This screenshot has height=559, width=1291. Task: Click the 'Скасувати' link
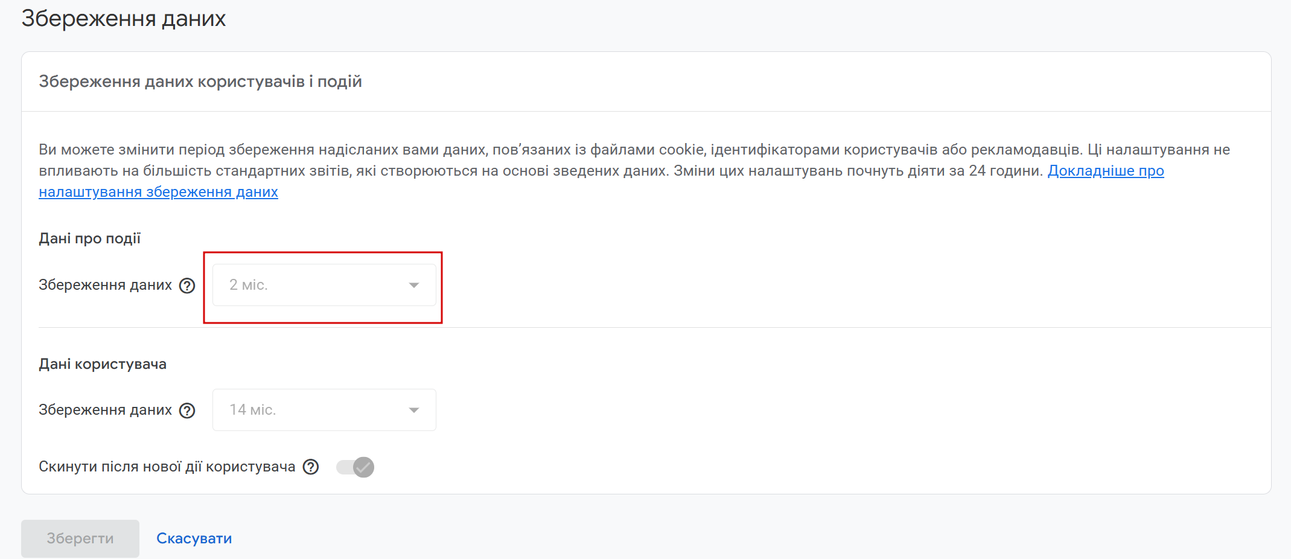click(194, 538)
